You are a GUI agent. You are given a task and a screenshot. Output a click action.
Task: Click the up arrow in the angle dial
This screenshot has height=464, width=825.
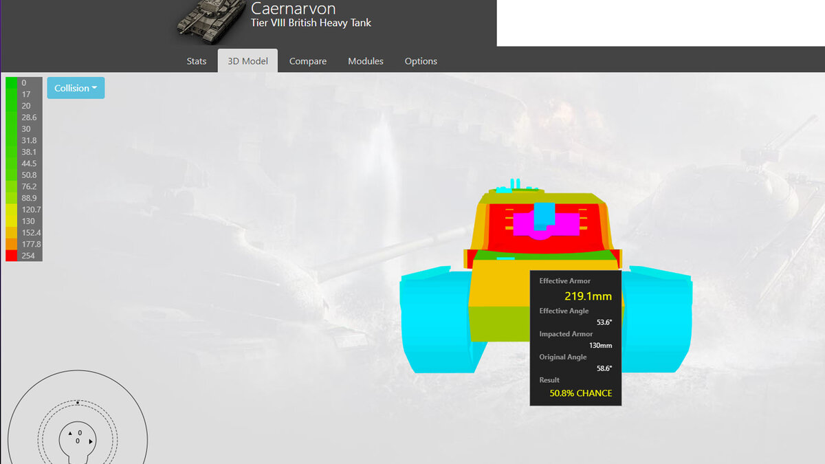pos(69,434)
